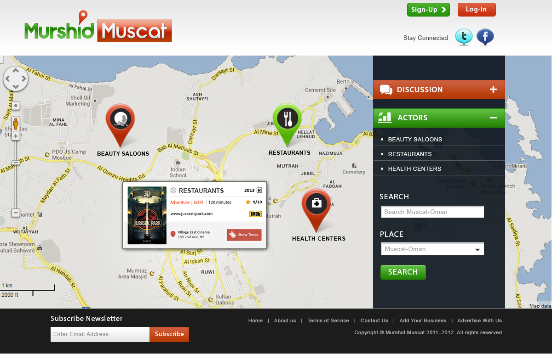
Task: Zoom in with the map plus button
Action: 16,136
